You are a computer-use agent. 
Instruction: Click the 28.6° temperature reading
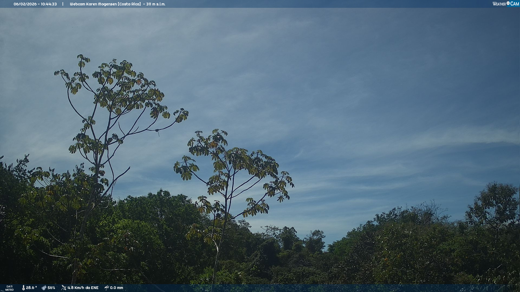31,288
